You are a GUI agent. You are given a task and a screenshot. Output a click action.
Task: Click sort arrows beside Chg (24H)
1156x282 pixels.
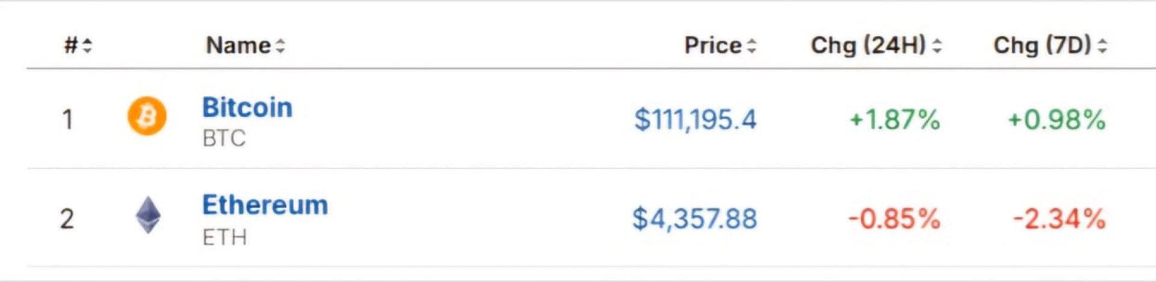coord(937,46)
